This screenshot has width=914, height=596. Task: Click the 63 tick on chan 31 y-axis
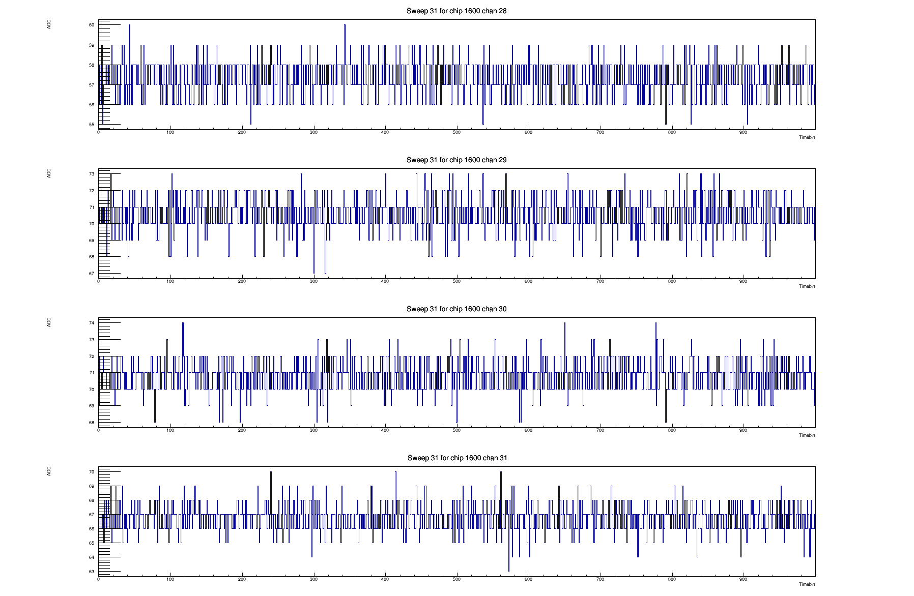coord(92,572)
